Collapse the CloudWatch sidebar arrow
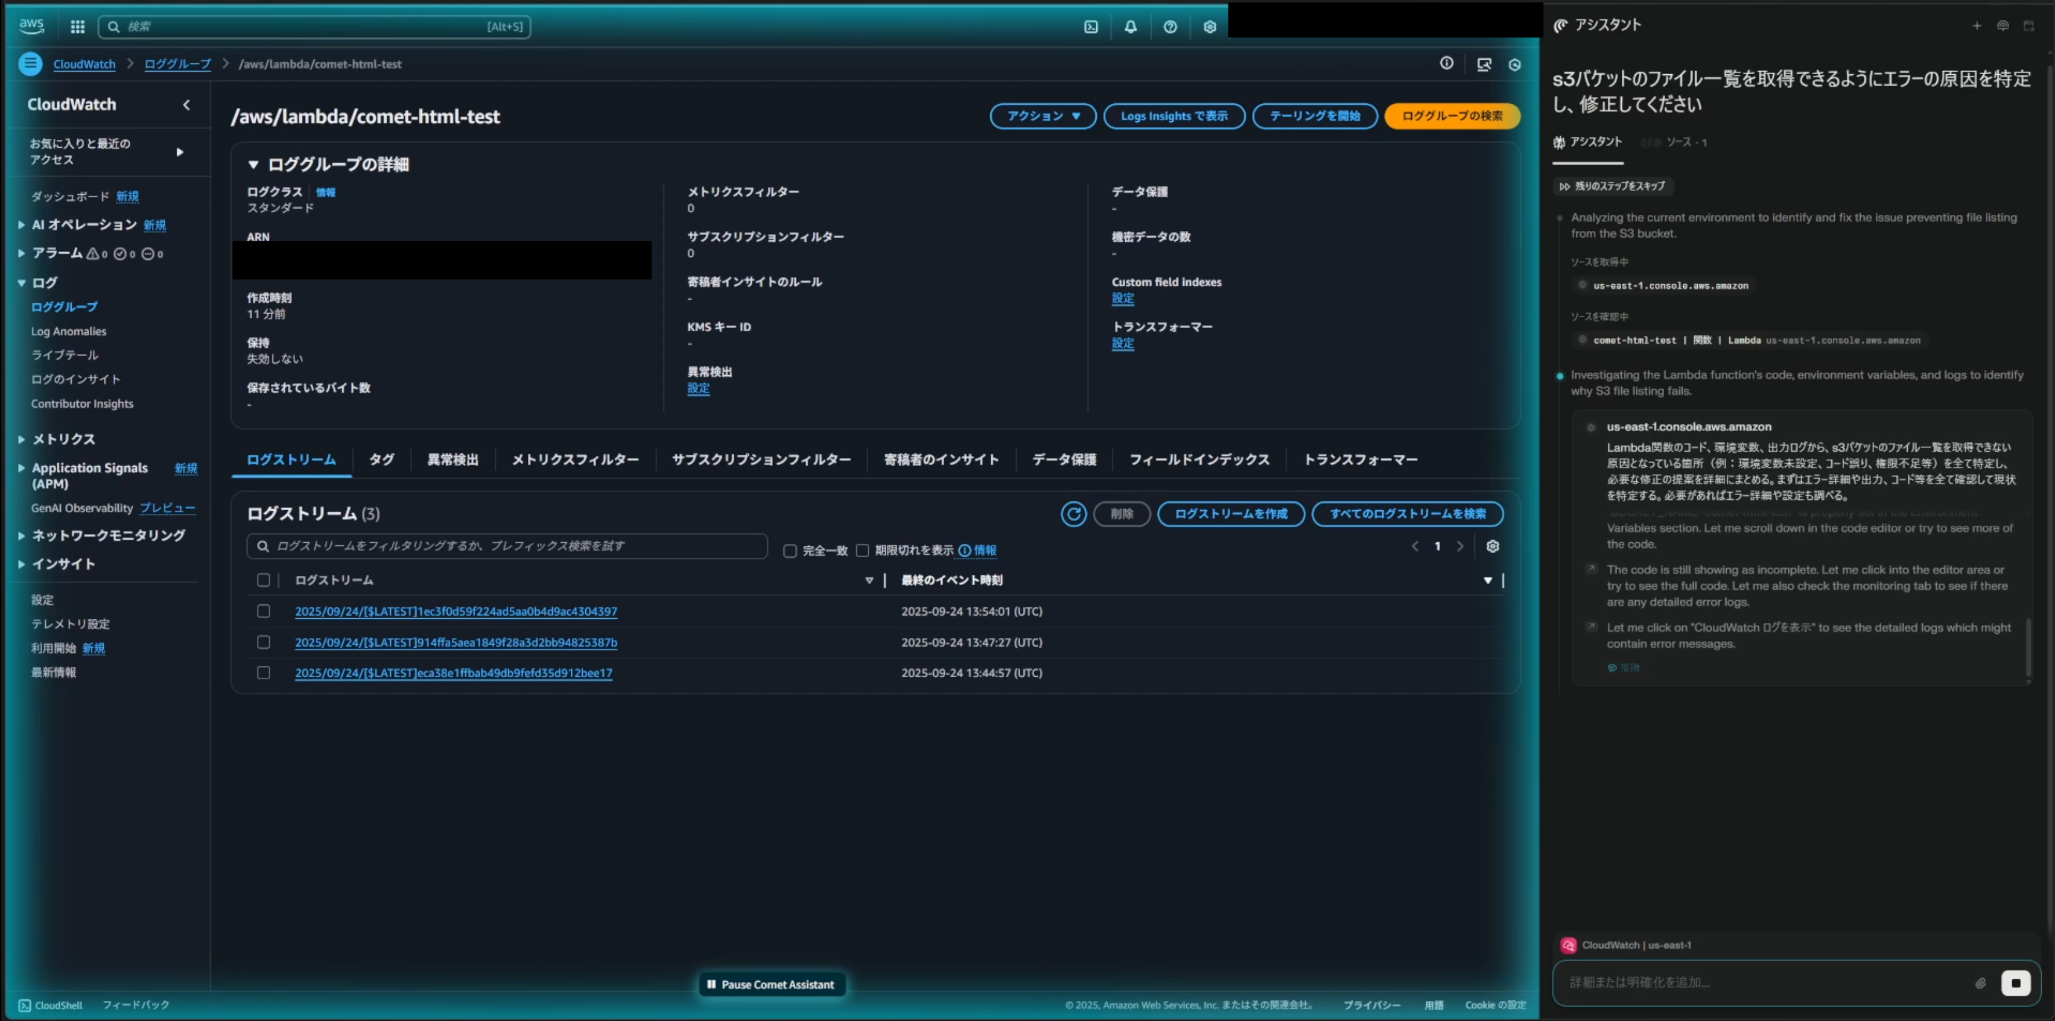Viewport: 2055px width, 1021px height. [x=186, y=104]
